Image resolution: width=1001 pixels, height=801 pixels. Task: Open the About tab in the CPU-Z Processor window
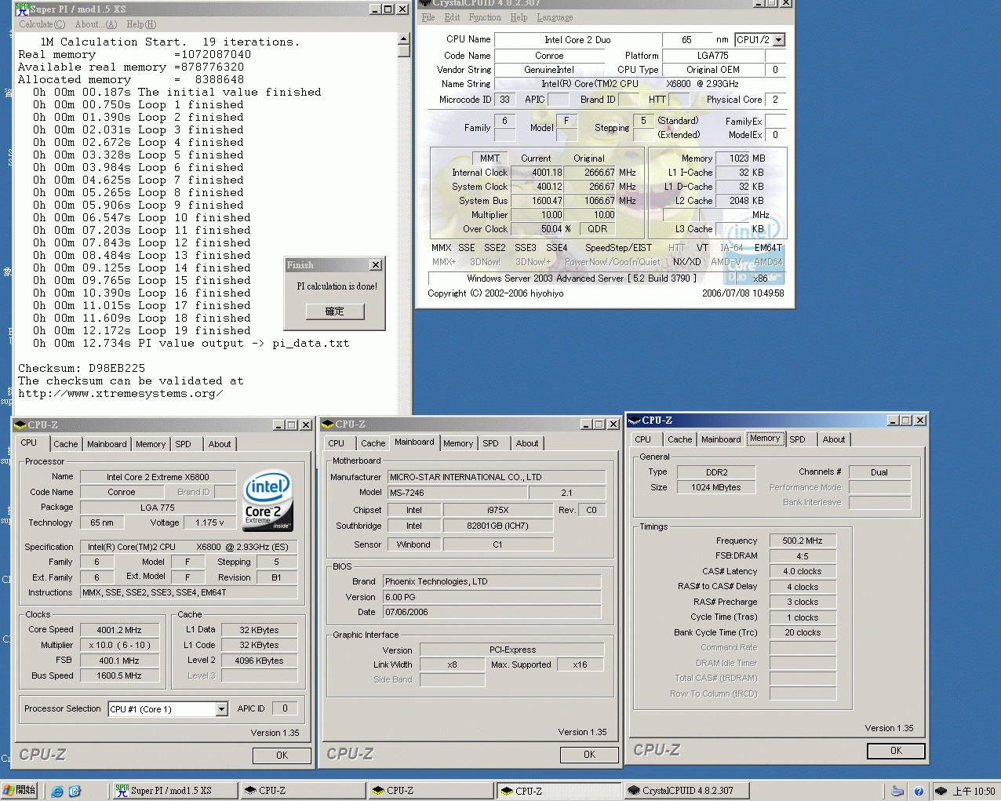point(220,444)
